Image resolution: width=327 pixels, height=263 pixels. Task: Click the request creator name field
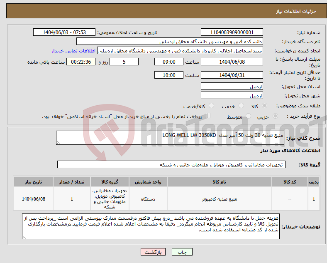tap(180, 51)
